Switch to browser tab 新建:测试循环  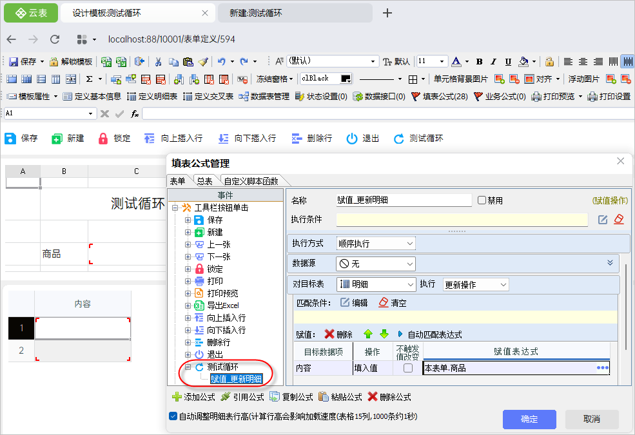click(295, 13)
